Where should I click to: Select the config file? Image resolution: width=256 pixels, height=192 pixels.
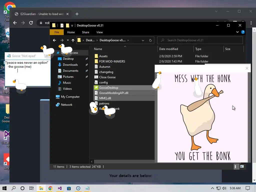pos(103,82)
